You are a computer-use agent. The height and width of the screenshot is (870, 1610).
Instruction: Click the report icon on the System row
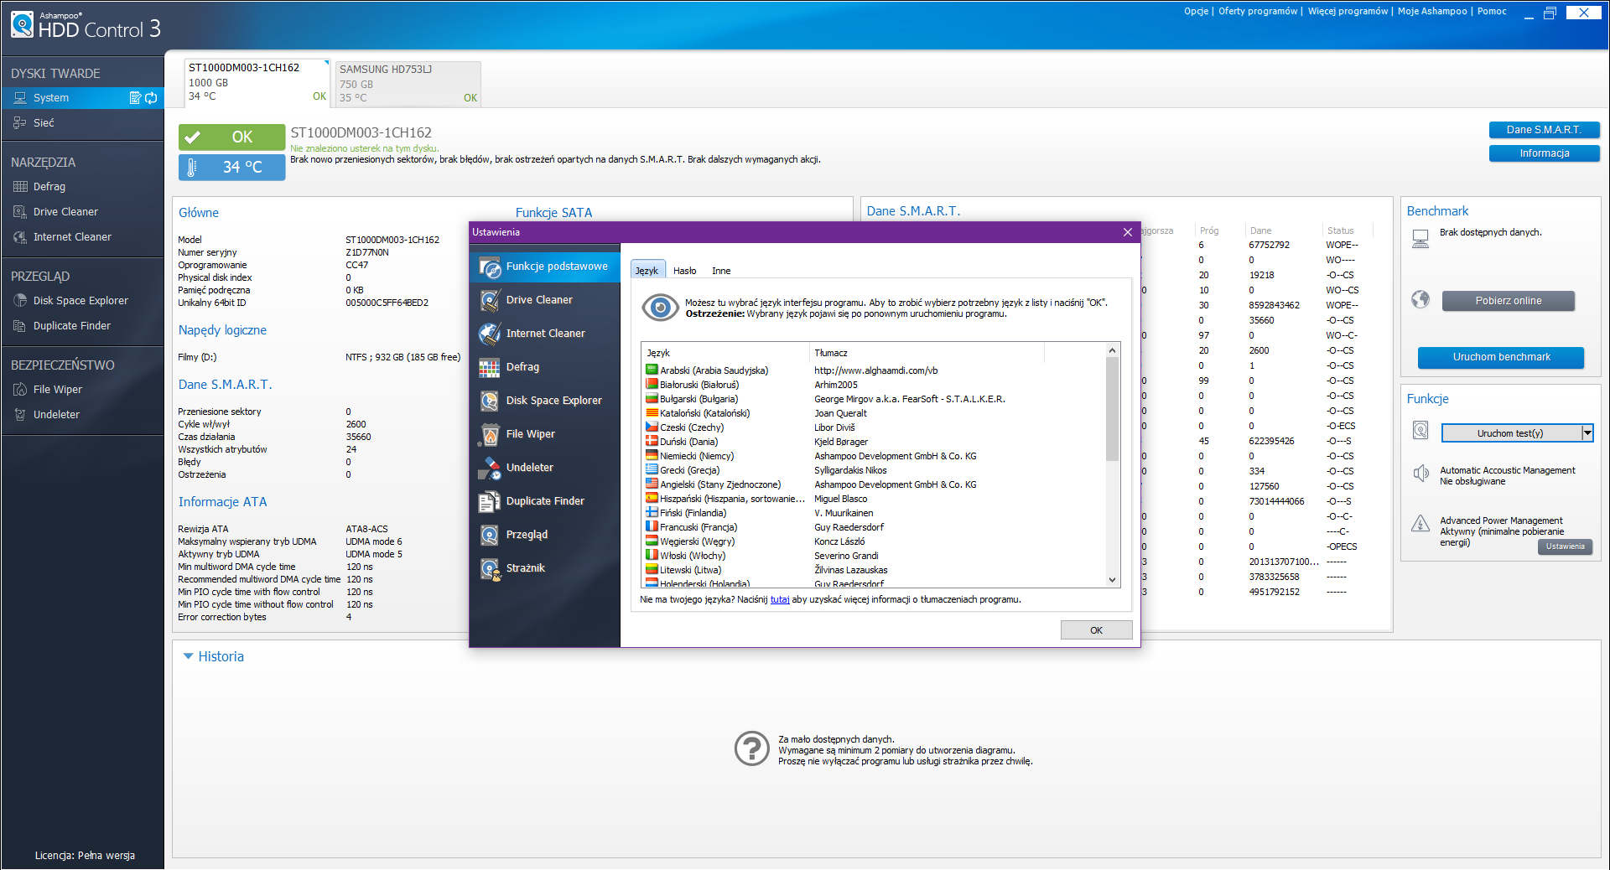click(135, 98)
